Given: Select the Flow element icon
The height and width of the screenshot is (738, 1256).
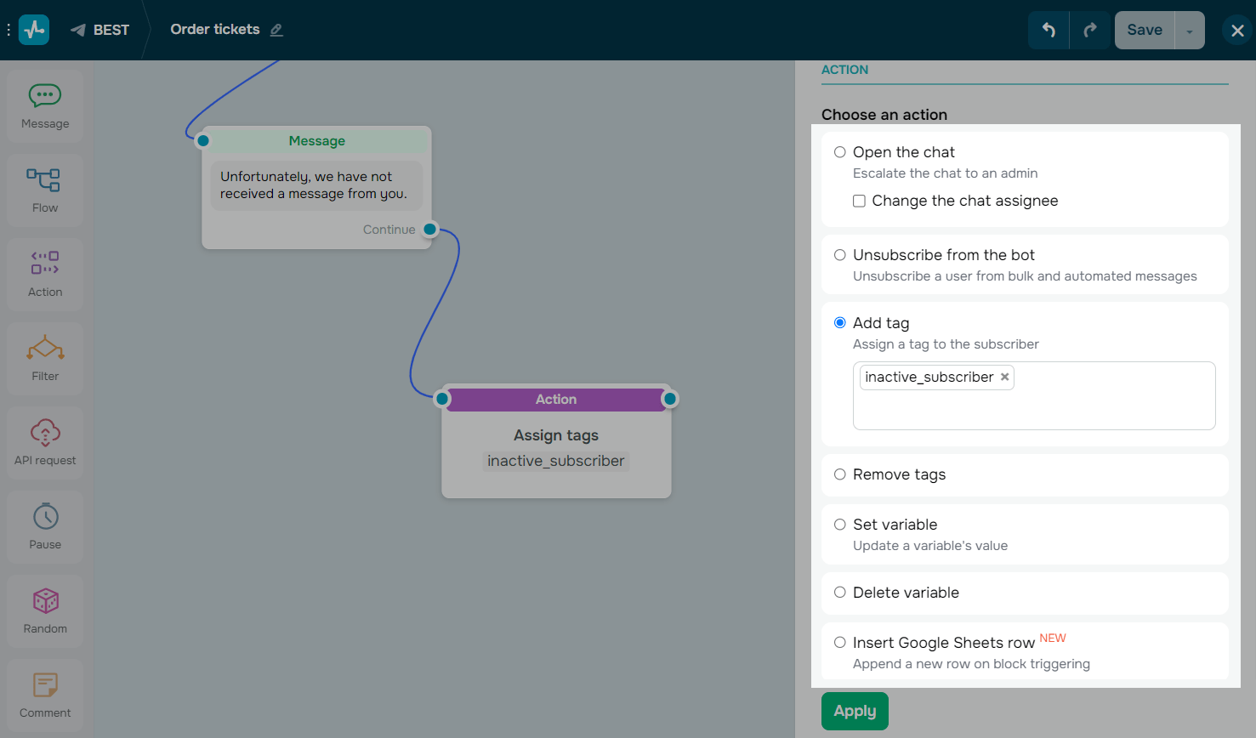Looking at the screenshot, I should [45, 190].
